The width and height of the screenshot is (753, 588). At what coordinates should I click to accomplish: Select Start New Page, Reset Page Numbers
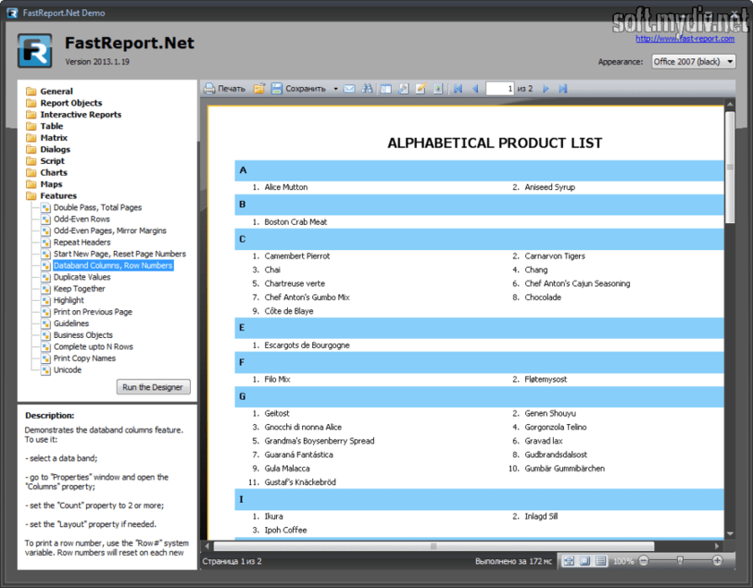[x=119, y=254]
